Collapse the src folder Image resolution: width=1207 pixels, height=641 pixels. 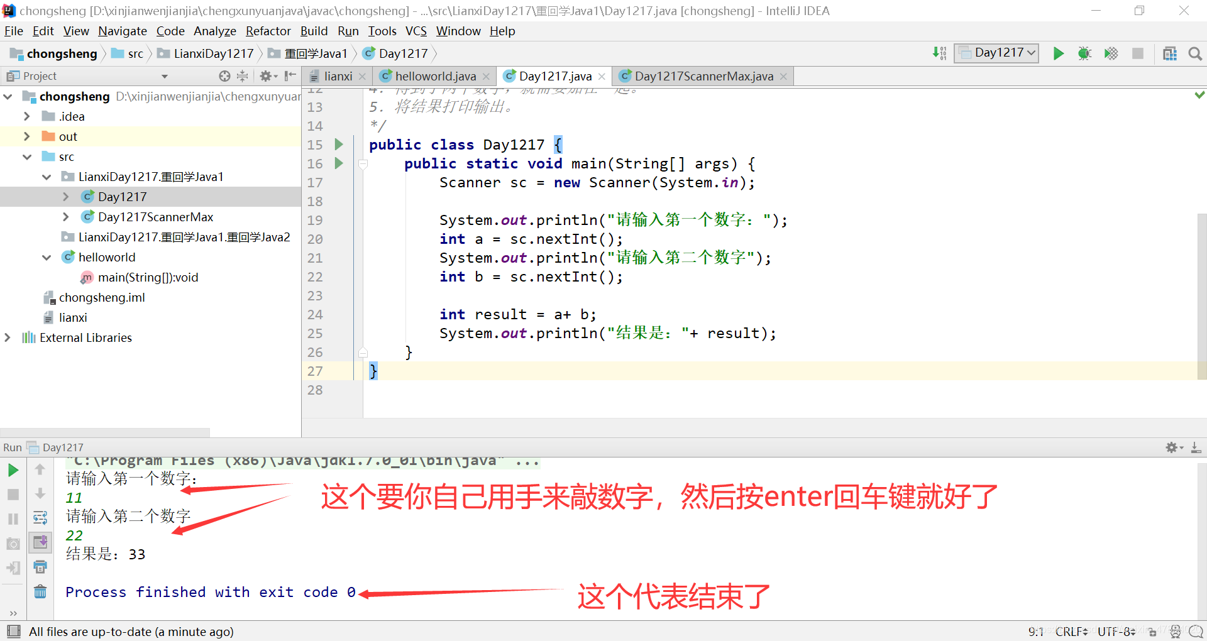tap(27, 157)
